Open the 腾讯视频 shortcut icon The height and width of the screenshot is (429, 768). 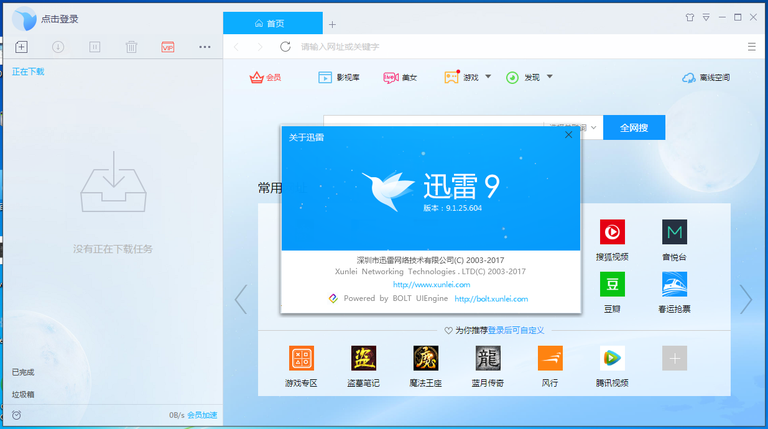[x=612, y=359]
